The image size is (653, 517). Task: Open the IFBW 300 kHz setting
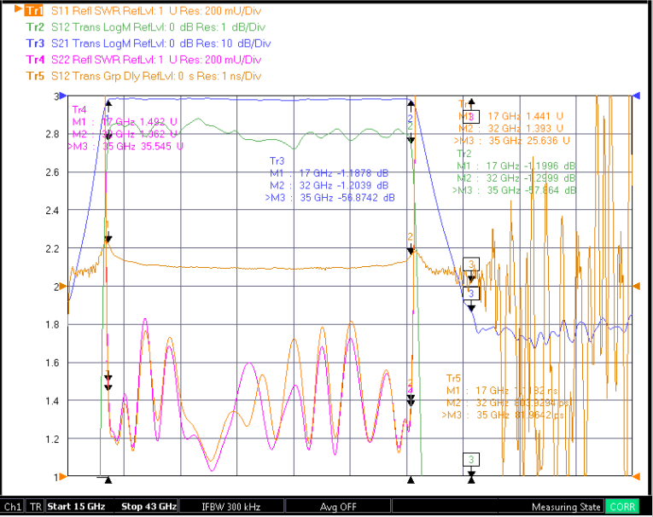[x=231, y=507]
